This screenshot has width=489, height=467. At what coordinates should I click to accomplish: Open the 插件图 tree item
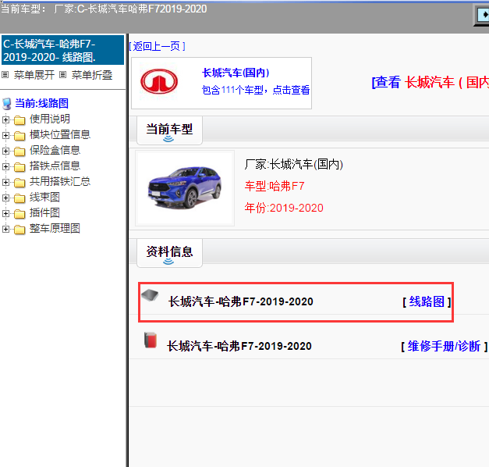(x=44, y=212)
